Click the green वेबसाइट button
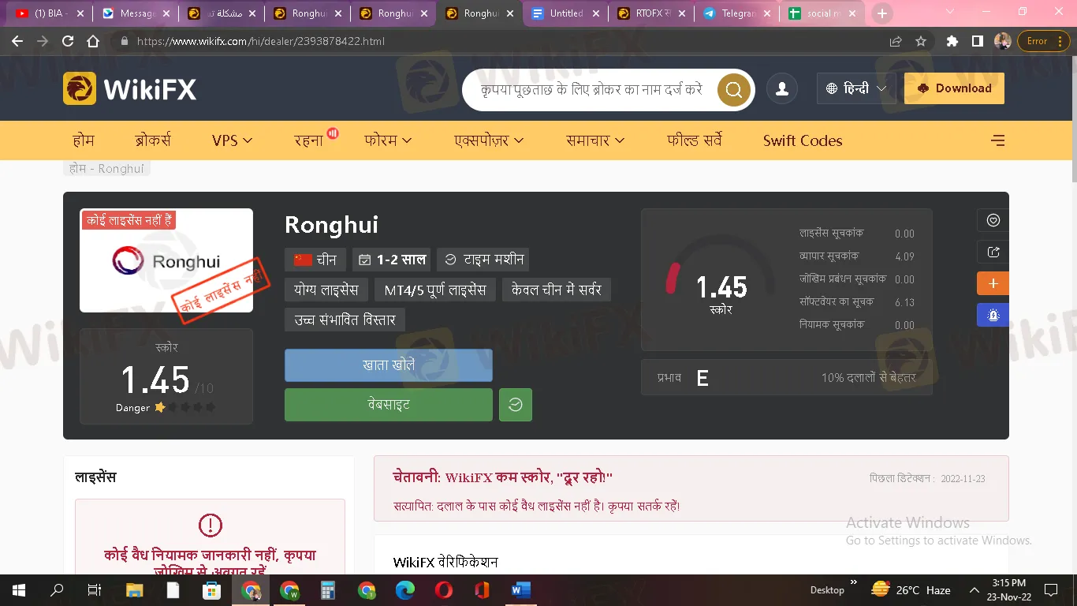 click(388, 405)
